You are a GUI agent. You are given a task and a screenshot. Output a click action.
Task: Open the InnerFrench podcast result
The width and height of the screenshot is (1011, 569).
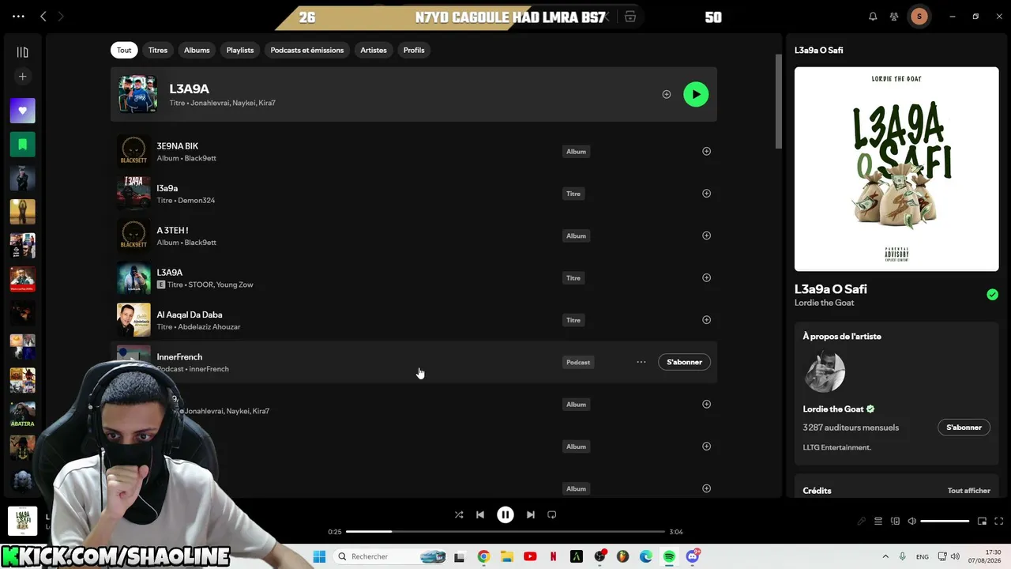pyautogui.click(x=414, y=362)
